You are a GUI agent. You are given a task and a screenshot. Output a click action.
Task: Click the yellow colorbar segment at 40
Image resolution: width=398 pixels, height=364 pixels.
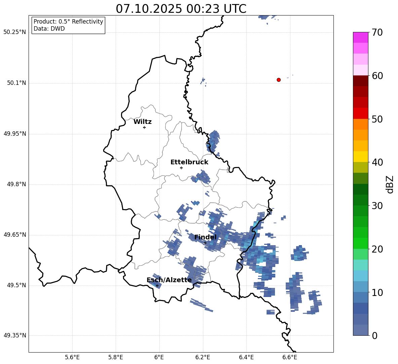[361, 157]
